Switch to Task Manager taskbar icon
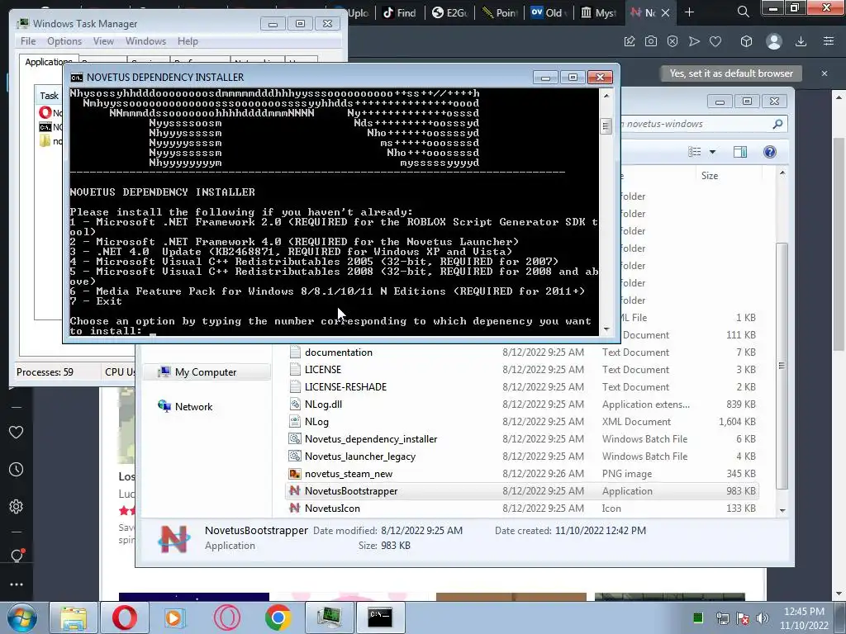The height and width of the screenshot is (634, 846). coord(329,617)
